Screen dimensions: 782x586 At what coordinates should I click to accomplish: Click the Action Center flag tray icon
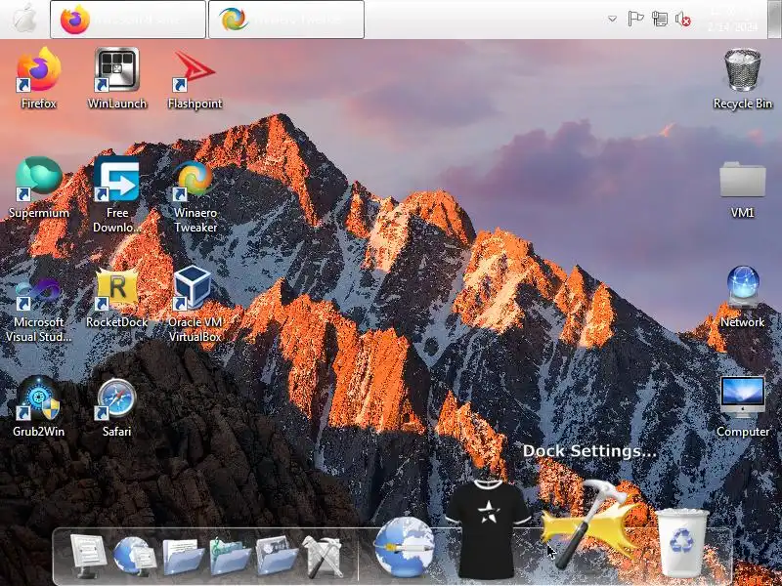[x=635, y=19]
